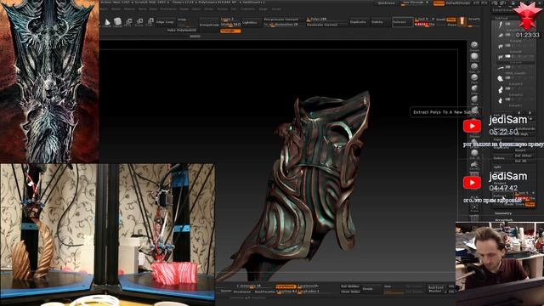Click the 3D printer camera feed

107,235
